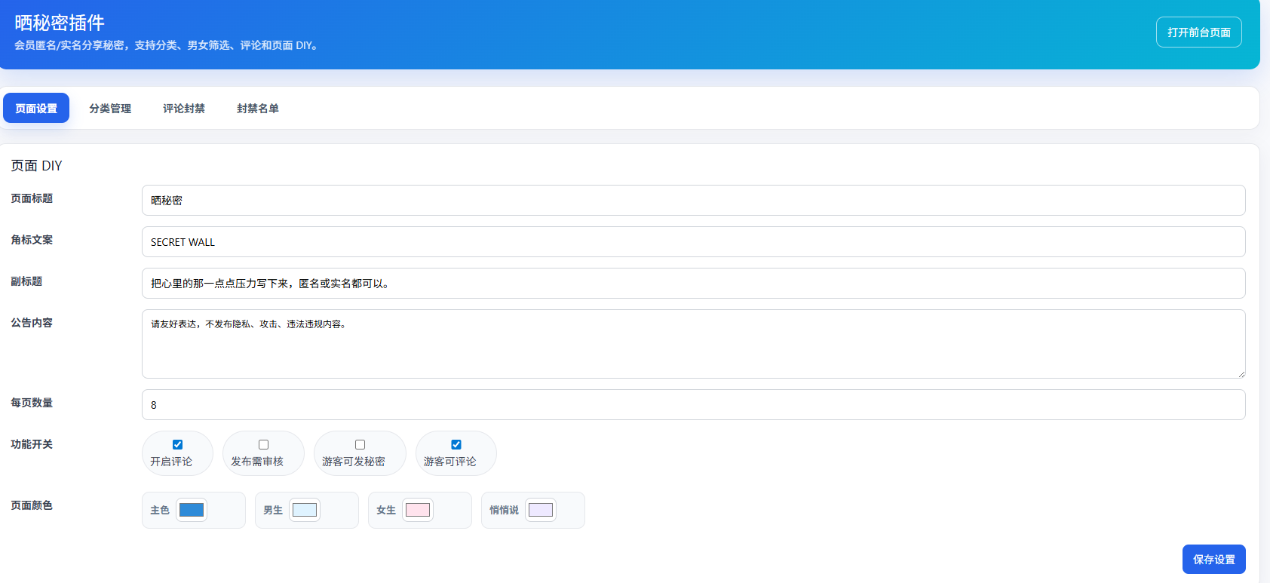Open the 分类管理 tab
1270x583 pixels.
pyautogui.click(x=110, y=108)
